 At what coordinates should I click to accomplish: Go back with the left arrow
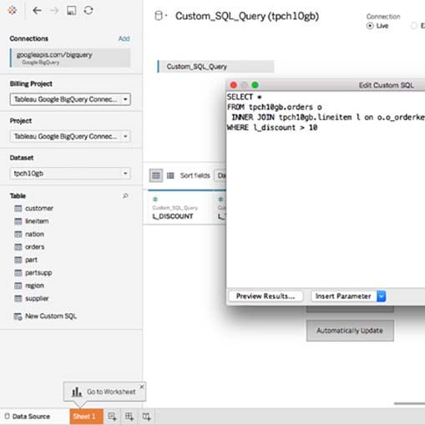(x=37, y=11)
